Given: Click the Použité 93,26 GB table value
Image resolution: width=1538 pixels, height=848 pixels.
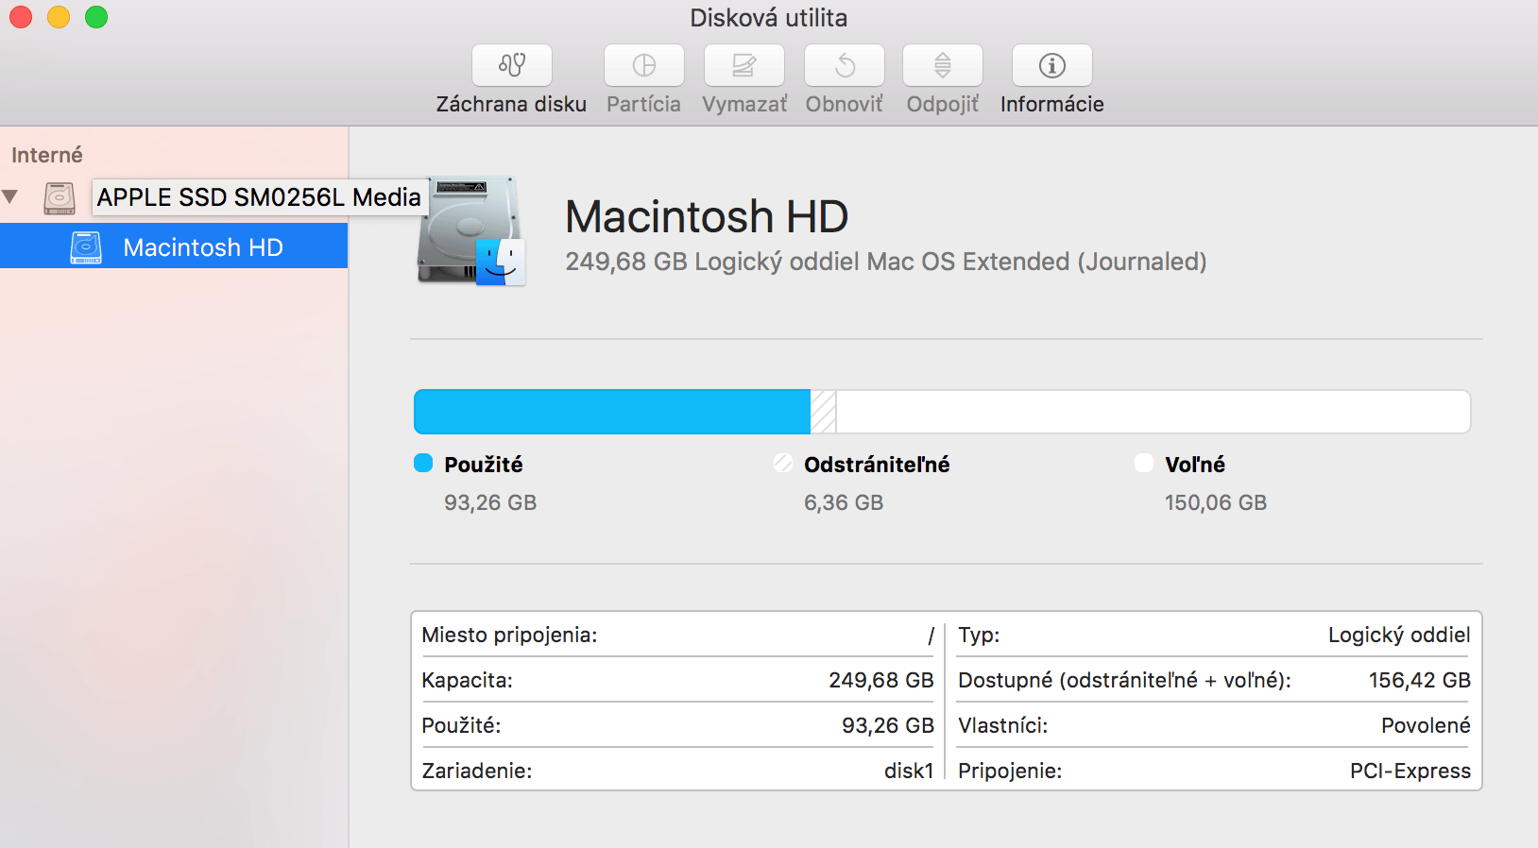Looking at the screenshot, I should [x=888, y=725].
